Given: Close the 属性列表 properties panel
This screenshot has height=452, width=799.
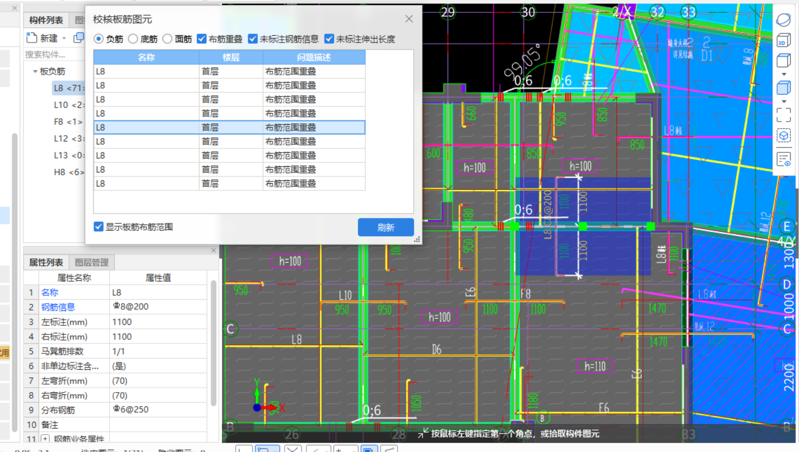Looking at the screenshot, I should pyautogui.click(x=213, y=250).
